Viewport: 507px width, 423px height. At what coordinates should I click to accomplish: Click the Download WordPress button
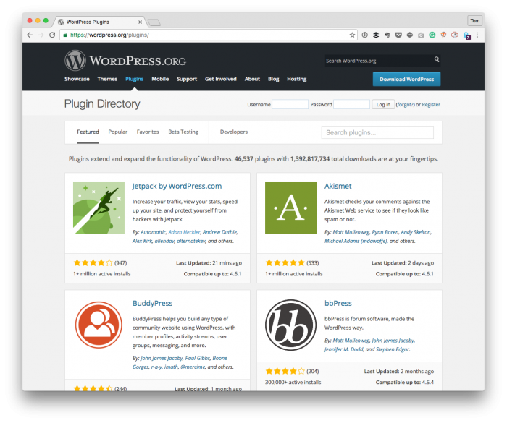click(x=406, y=79)
